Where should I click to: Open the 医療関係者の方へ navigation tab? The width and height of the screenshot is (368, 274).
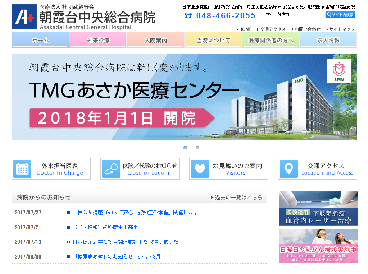(x=271, y=40)
